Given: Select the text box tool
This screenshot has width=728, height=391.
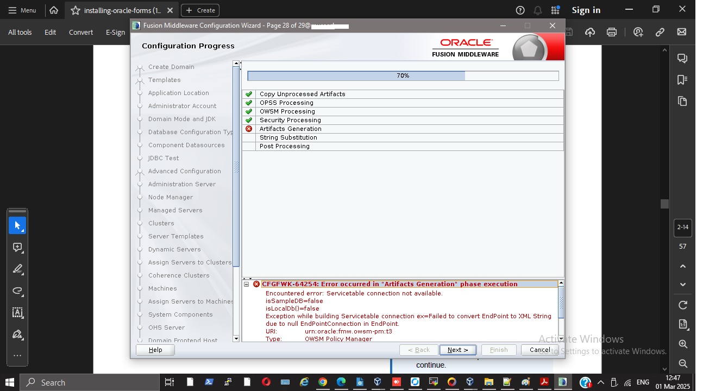Looking at the screenshot, I should pos(17,313).
